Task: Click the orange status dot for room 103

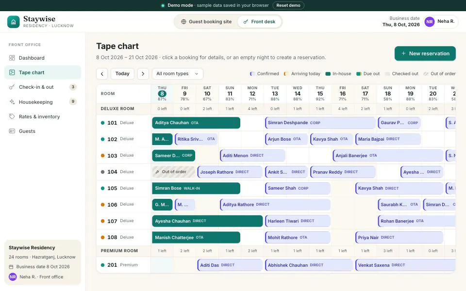Action: tap(102, 156)
